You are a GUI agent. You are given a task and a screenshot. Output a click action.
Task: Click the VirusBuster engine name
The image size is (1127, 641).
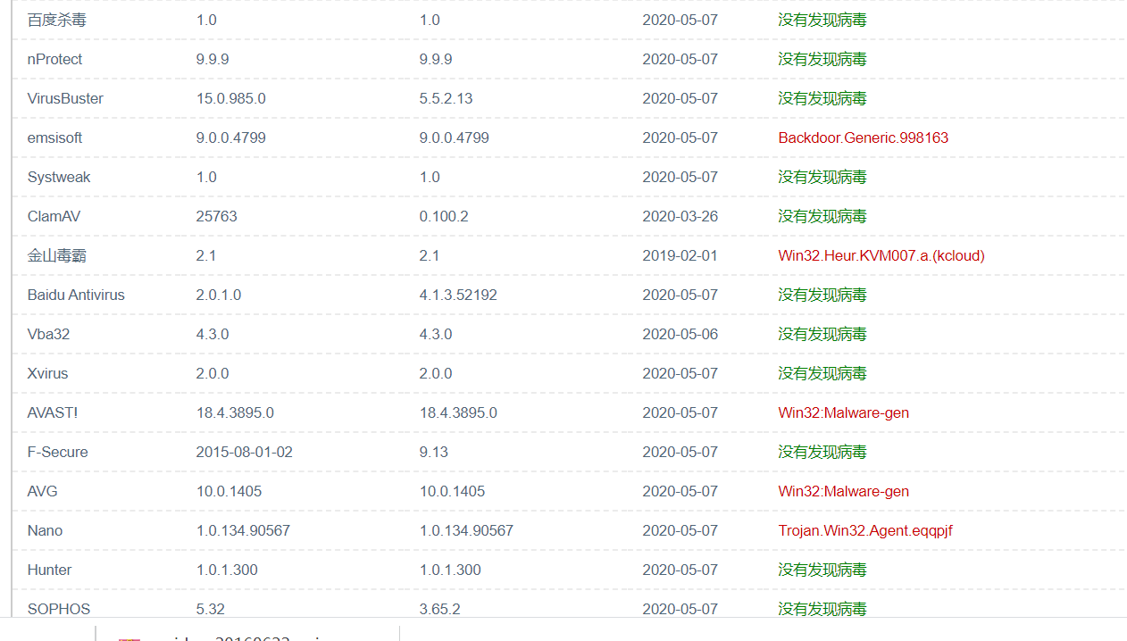pyautogui.click(x=65, y=98)
